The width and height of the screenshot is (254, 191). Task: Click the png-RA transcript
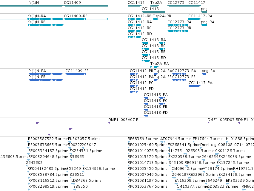(x=204, y=25)
